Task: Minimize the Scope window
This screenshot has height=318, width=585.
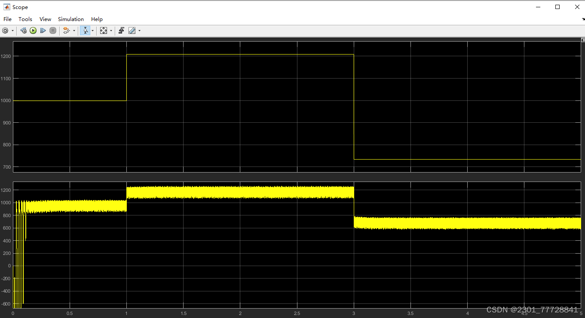Action: click(538, 7)
